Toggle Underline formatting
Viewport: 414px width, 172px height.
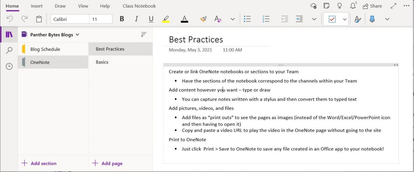[151, 19]
